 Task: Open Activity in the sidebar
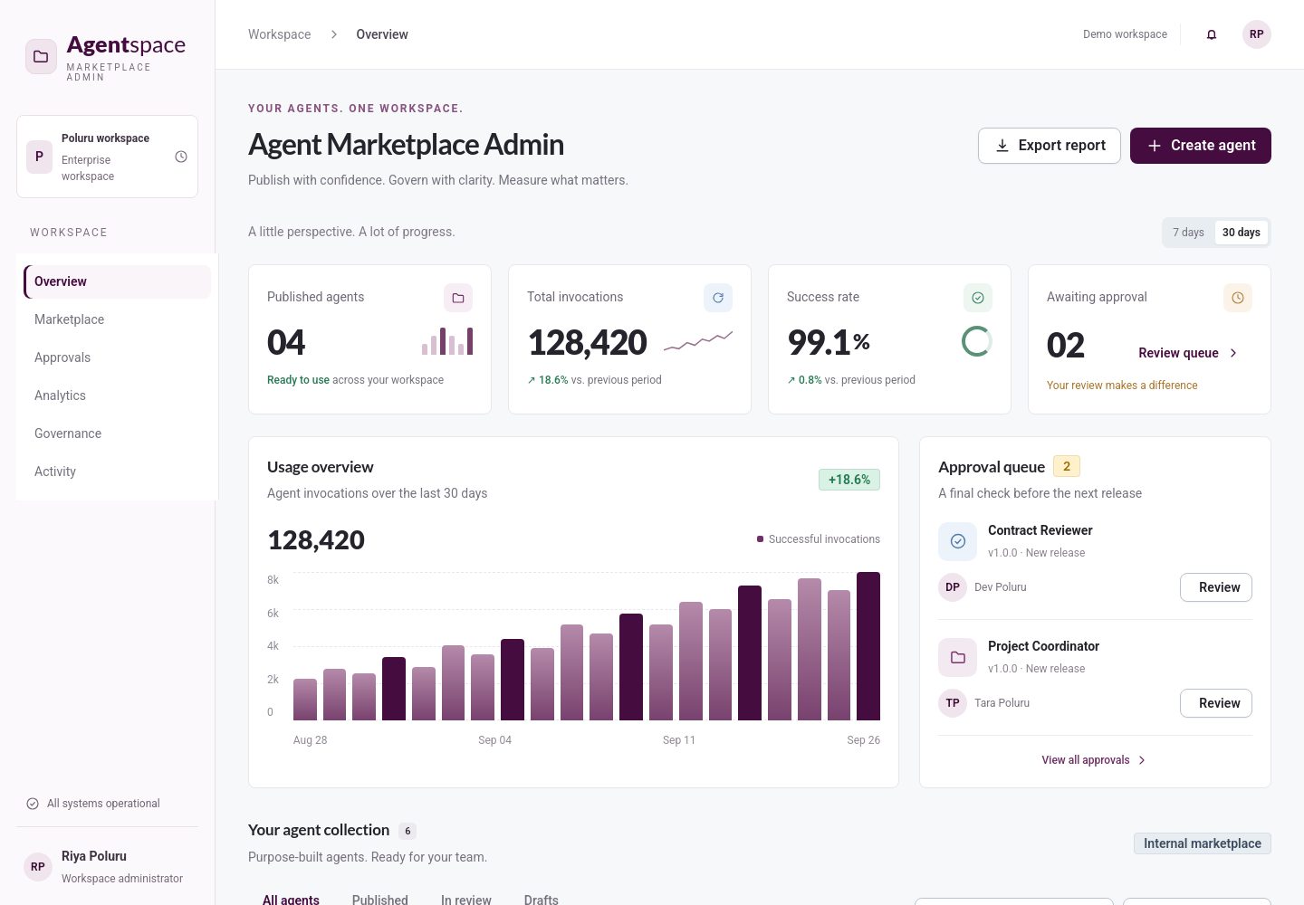coord(117,472)
